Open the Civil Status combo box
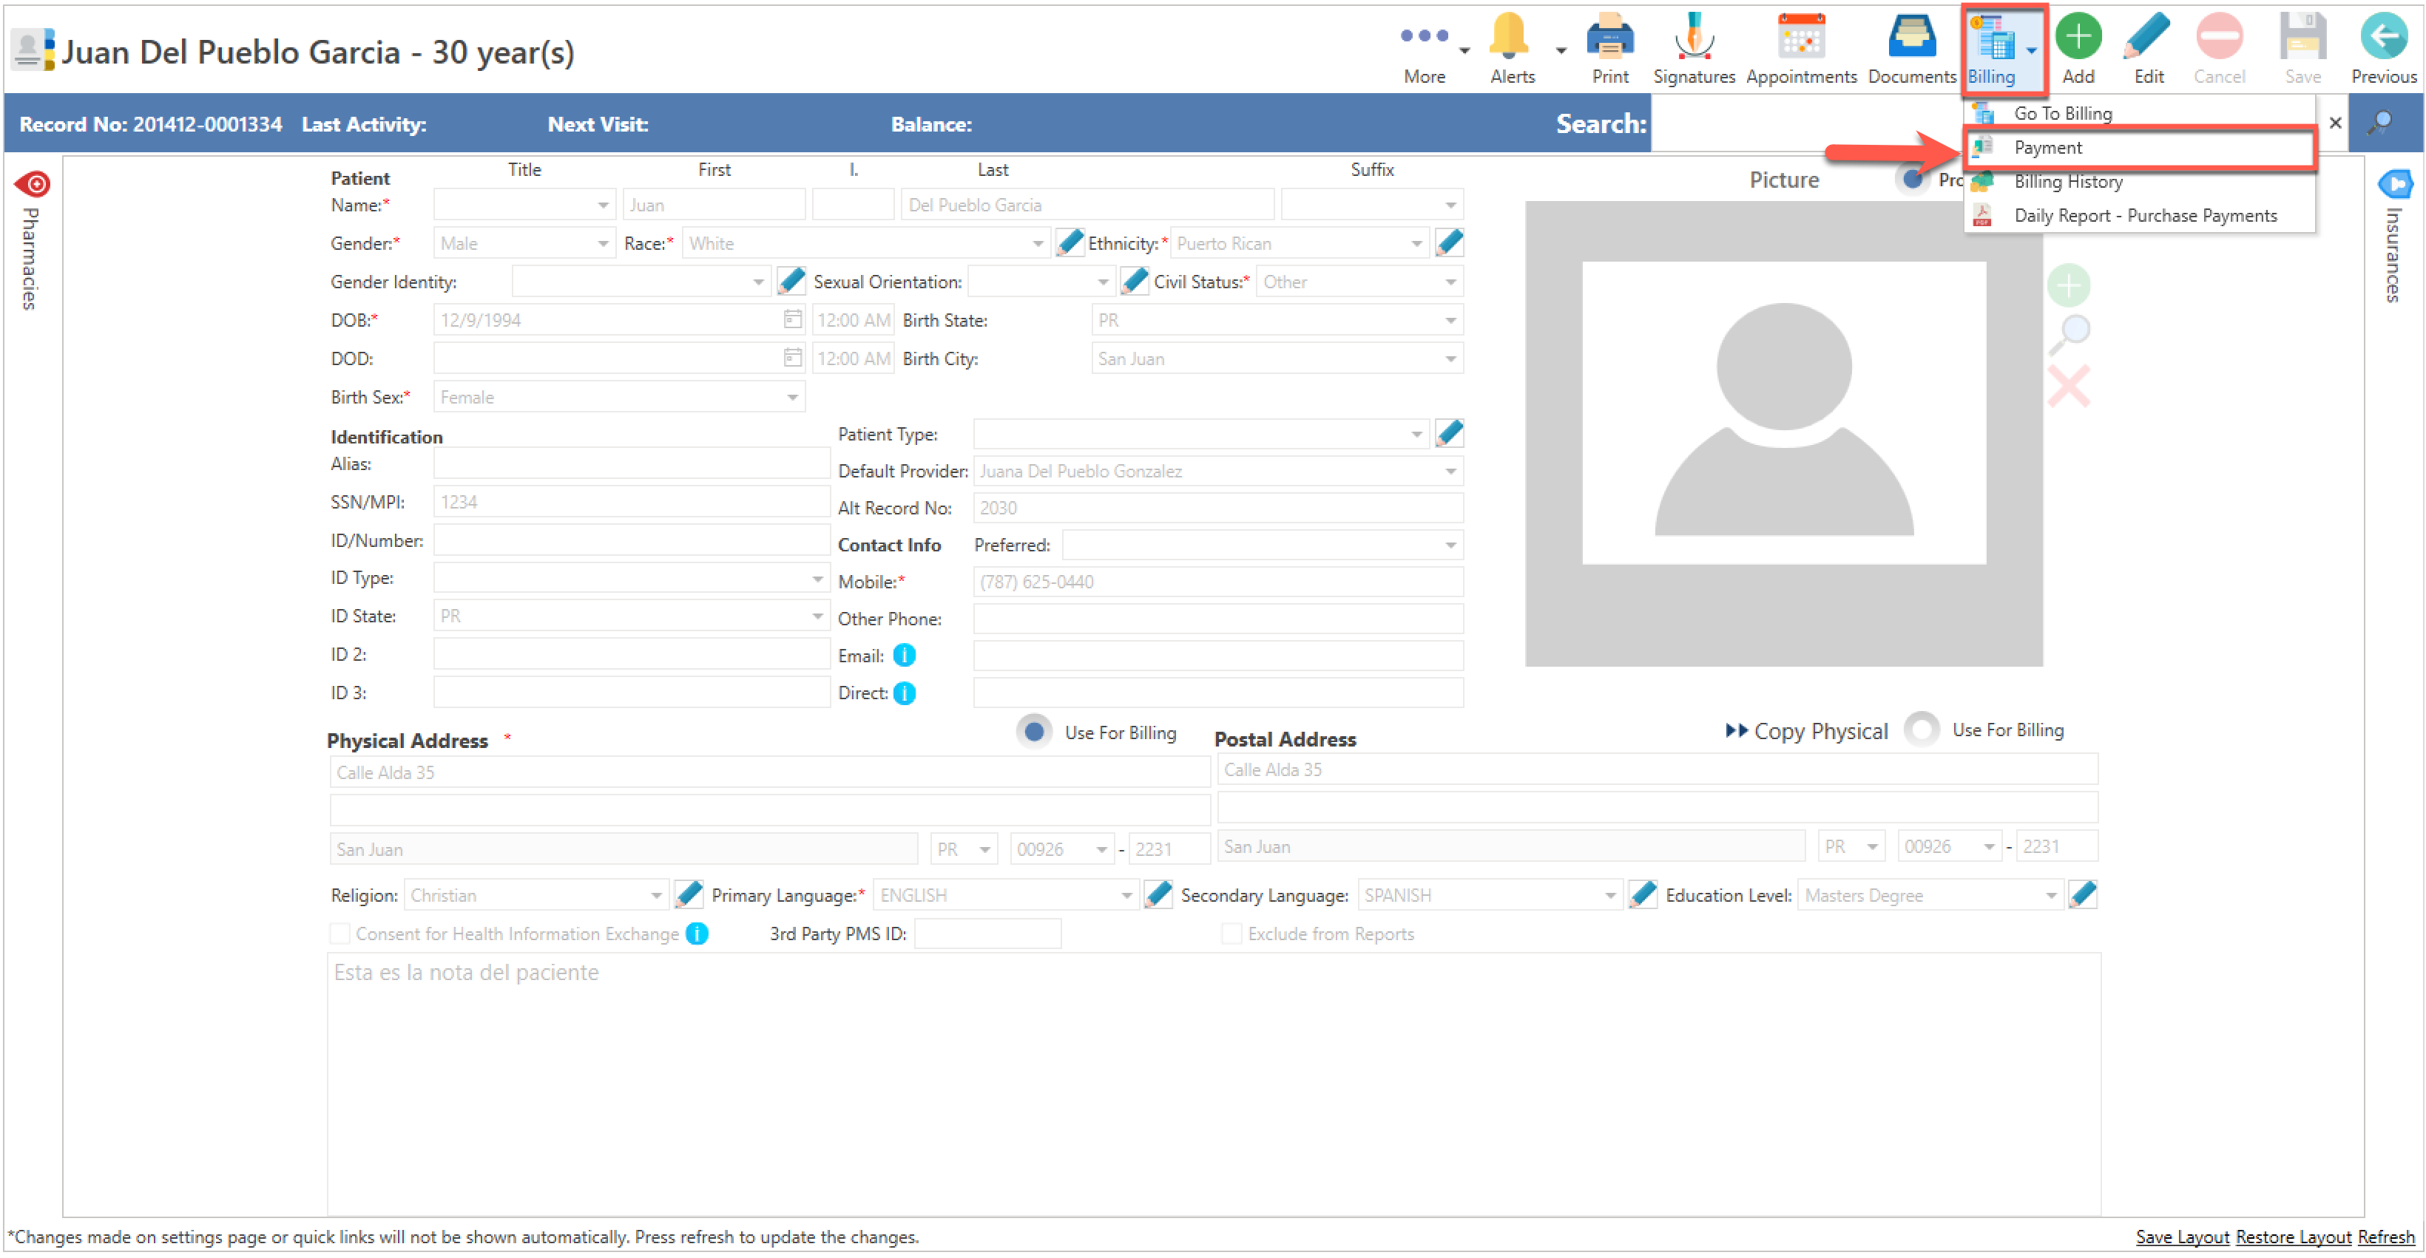The image size is (2426, 1258). pyautogui.click(x=1450, y=282)
